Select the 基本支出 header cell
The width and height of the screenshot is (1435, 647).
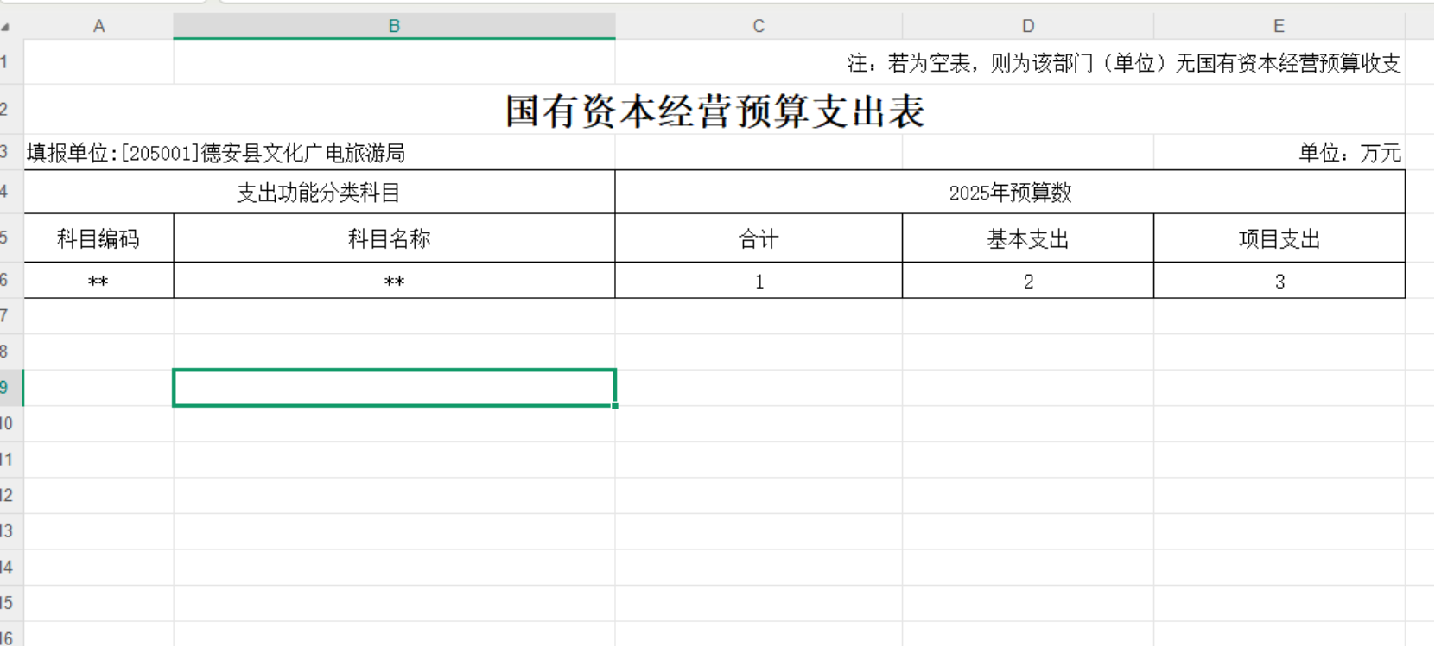tap(1028, 238)
